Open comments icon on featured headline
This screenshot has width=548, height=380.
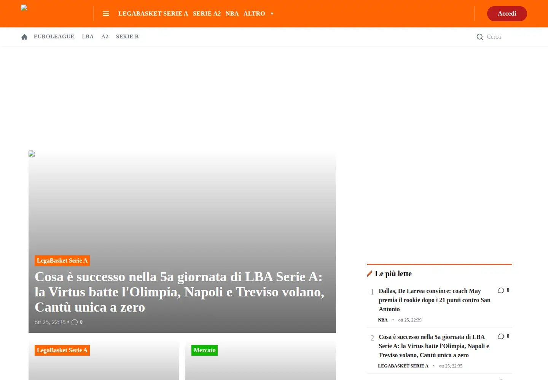coord(75,322)
